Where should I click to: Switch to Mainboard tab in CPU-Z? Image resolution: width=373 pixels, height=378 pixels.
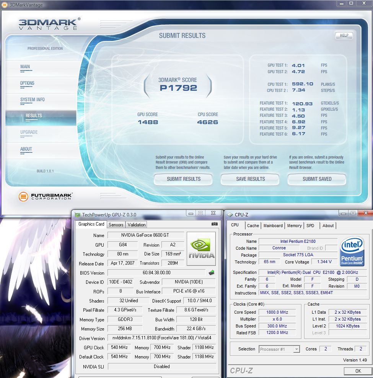[273, 226]
